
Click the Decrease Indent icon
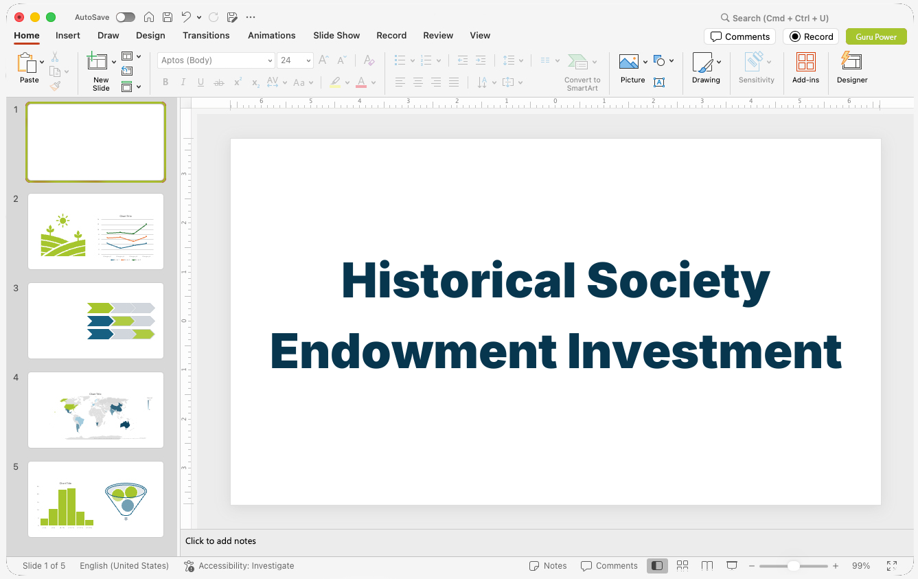click(463, 60)
